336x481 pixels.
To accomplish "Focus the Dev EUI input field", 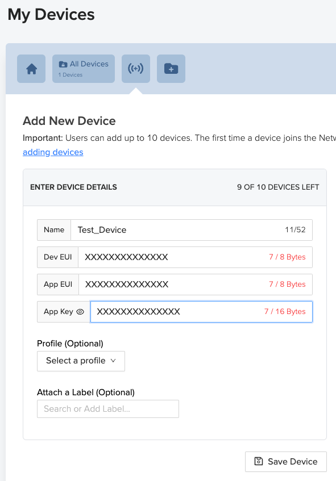I will [x=196, y=257].
